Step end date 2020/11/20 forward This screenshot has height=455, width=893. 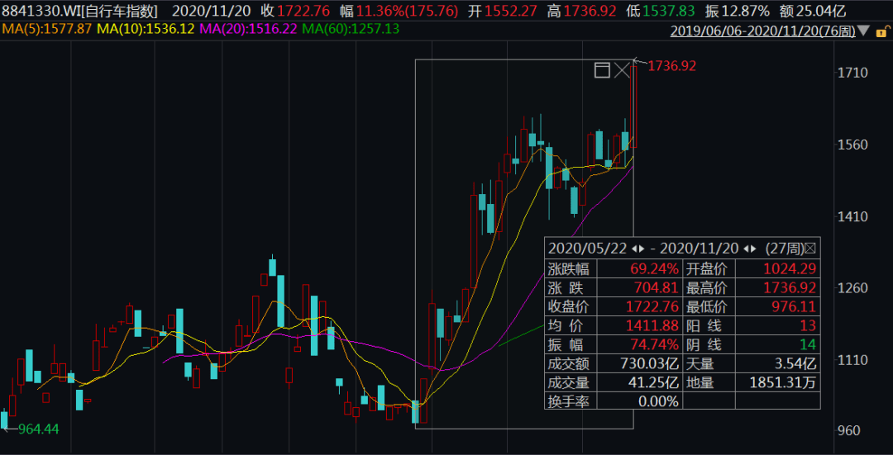(x=753, y=248)
